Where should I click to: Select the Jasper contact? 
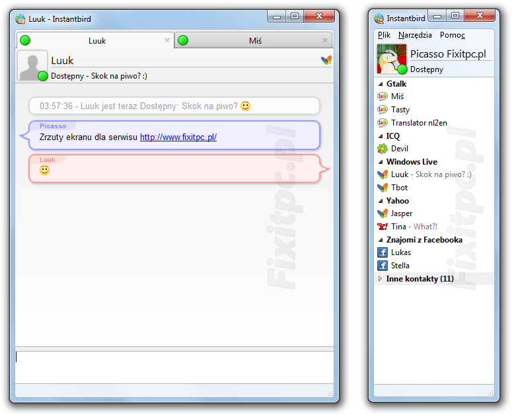coord(434,213)
